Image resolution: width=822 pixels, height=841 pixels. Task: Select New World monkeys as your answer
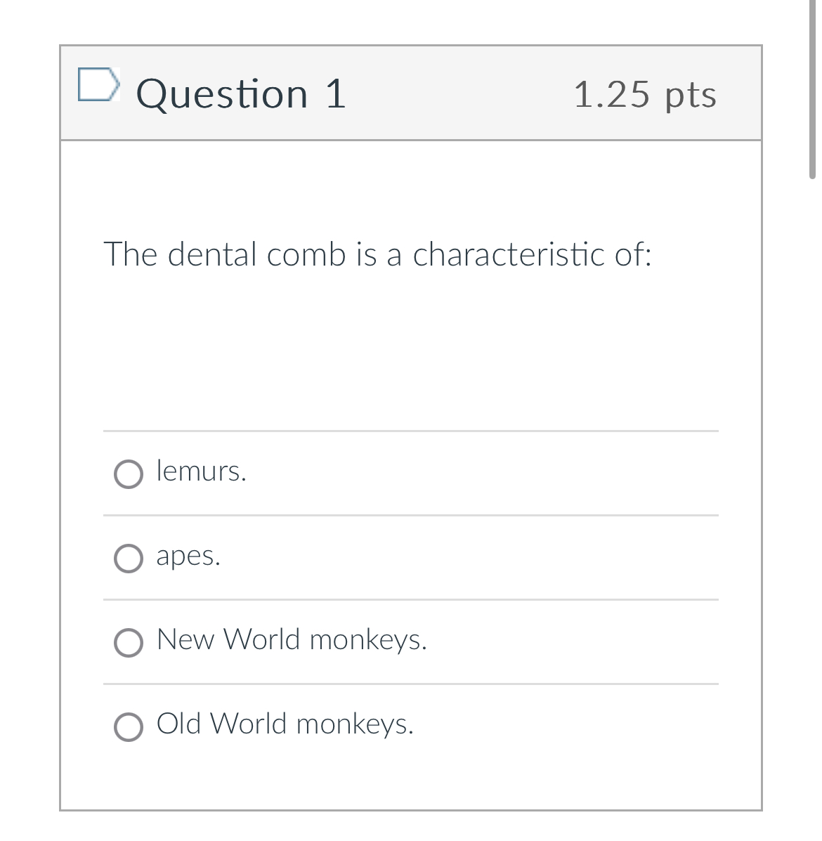tap(129, 643)
